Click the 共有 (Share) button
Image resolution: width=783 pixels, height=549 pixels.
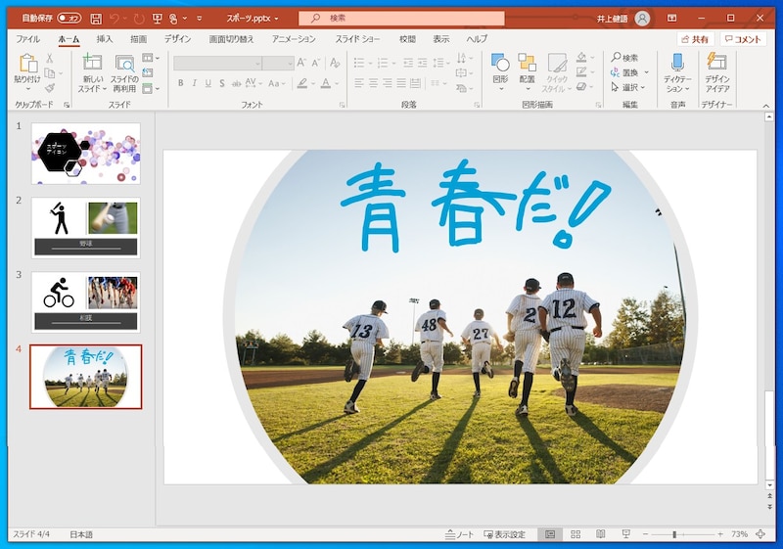[695, 39]
